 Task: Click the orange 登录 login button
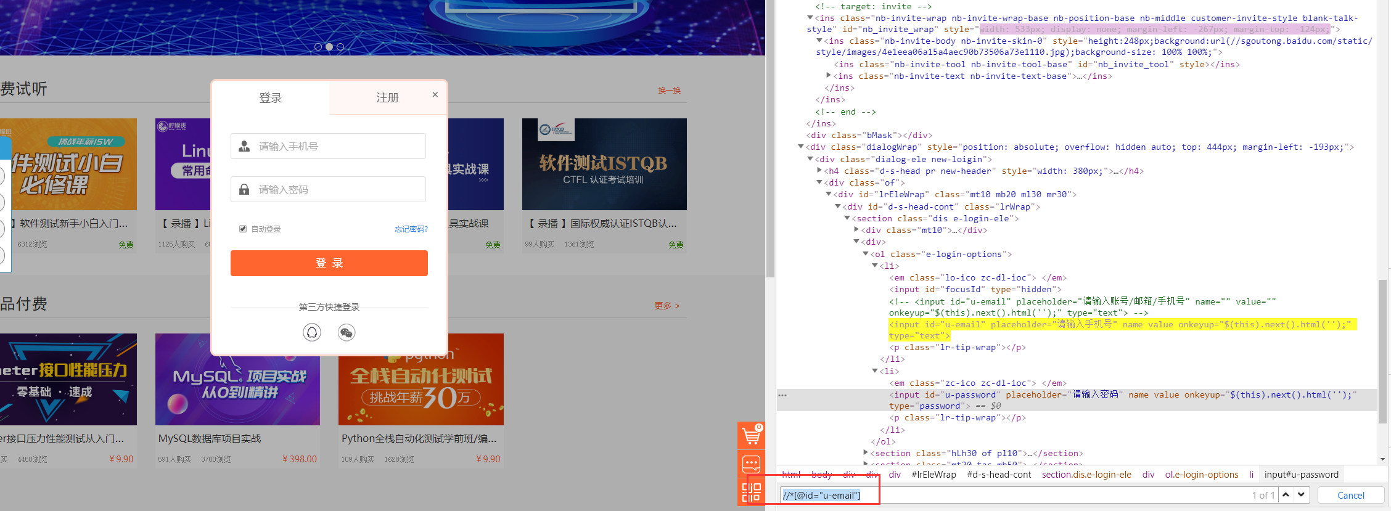click(329, 263)
